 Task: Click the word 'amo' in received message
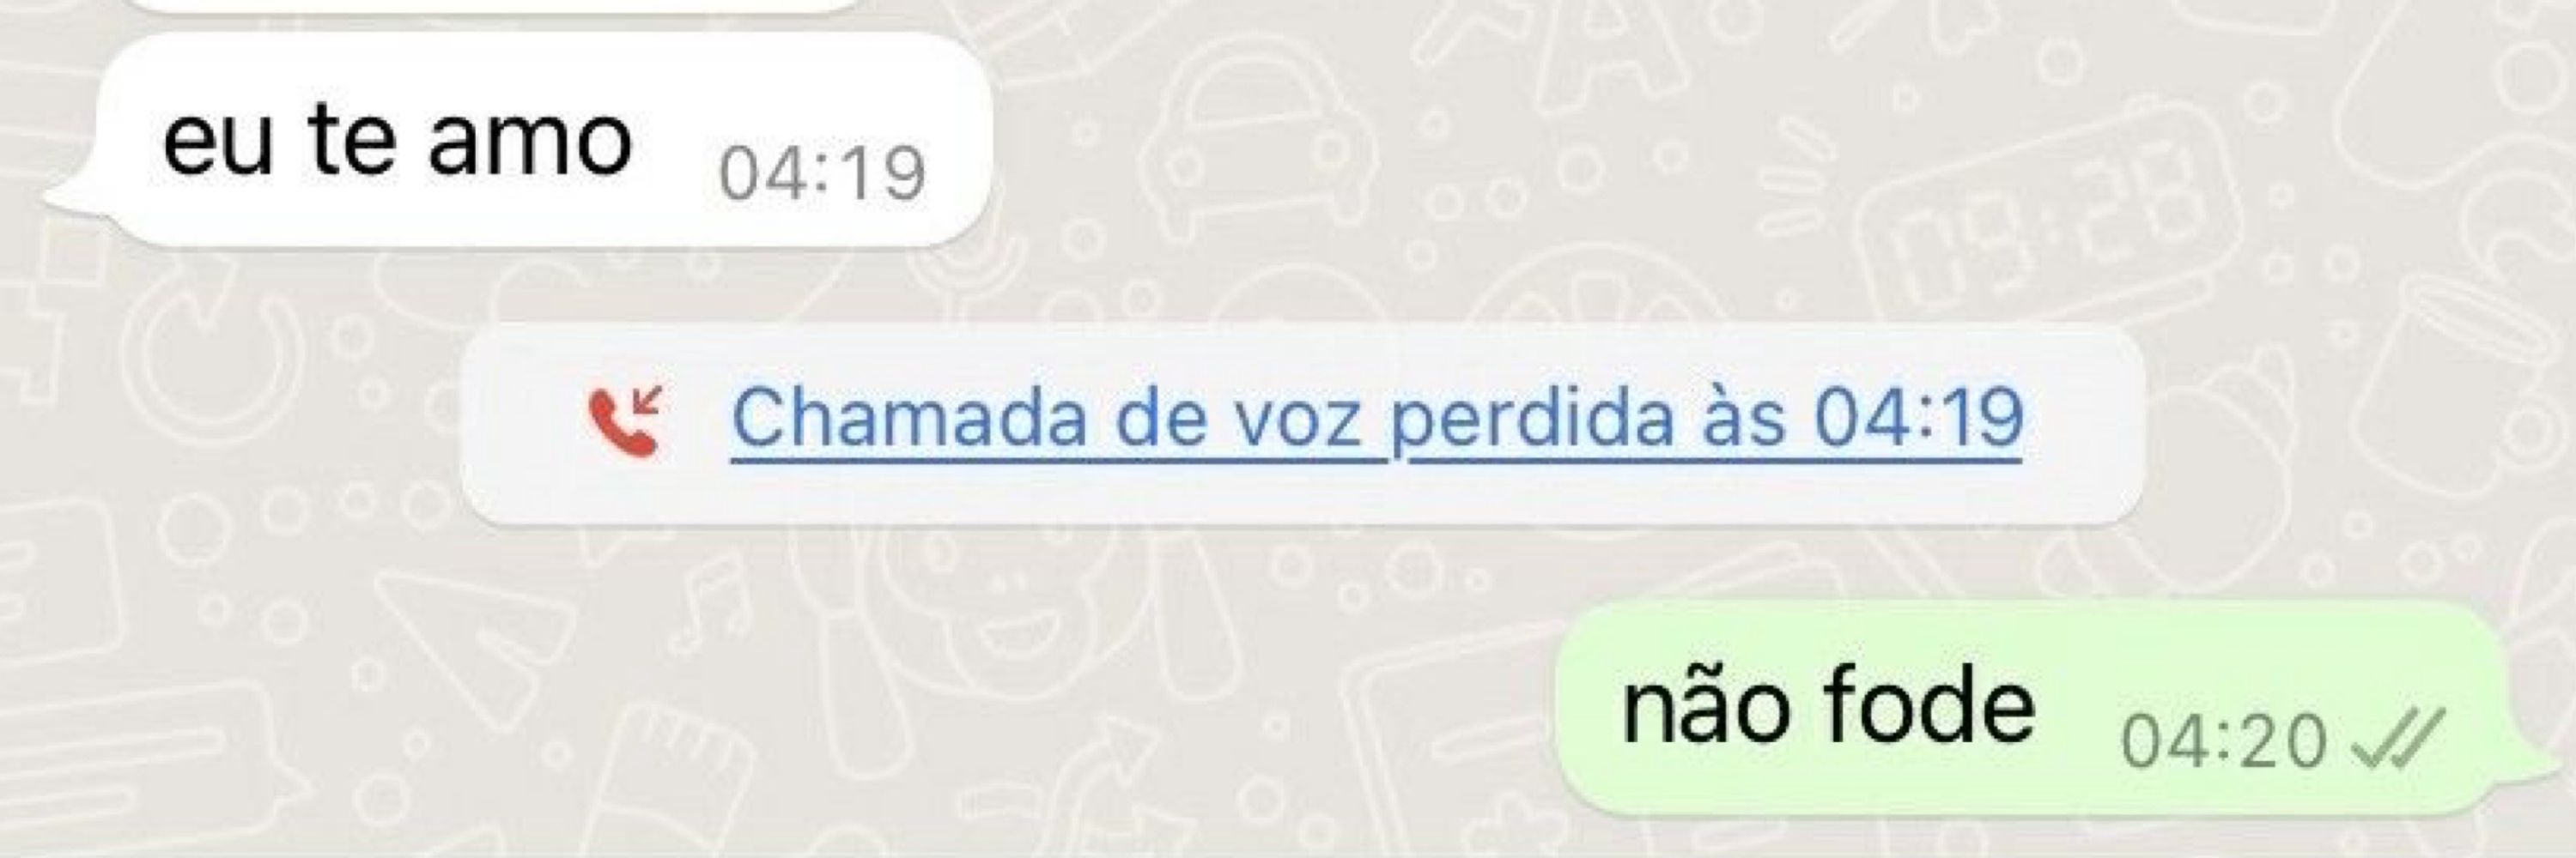[x=530, y=141]
